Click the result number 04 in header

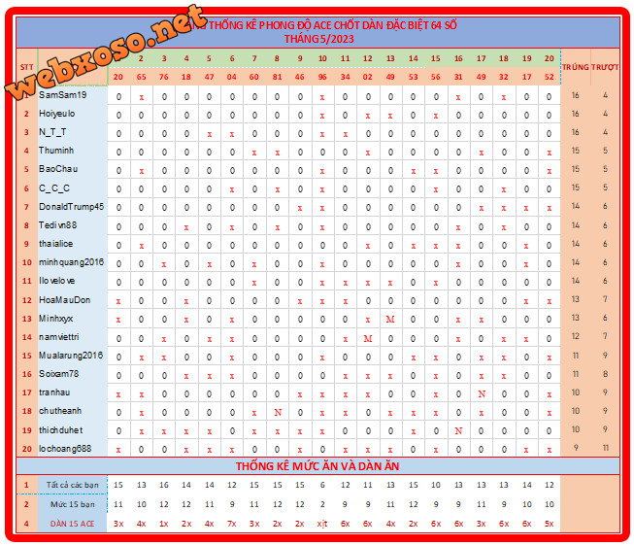(x=232, y=77)
